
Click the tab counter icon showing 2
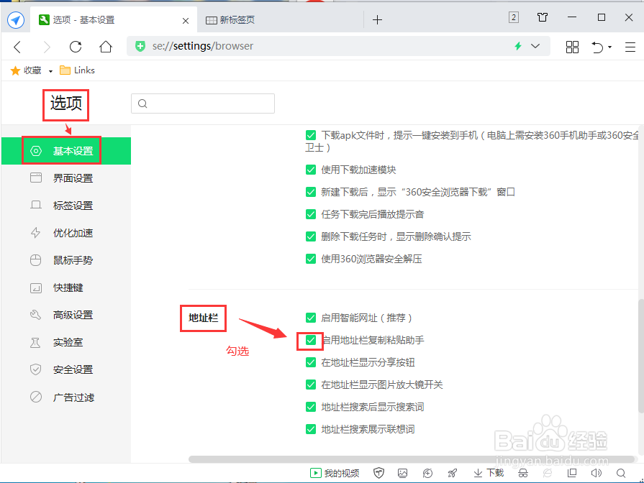click(x=513, y=17)
